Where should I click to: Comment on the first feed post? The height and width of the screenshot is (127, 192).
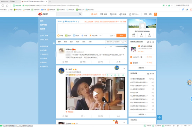tap(101, 62)
